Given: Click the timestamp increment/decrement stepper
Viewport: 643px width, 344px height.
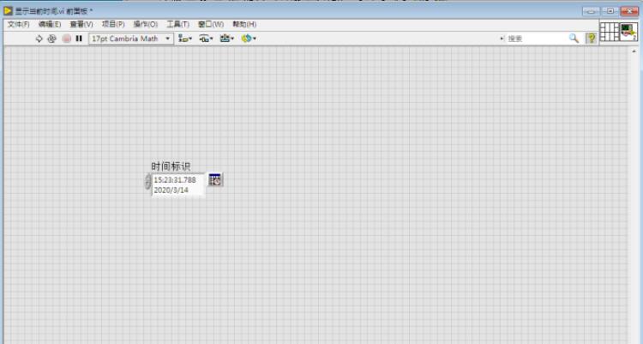Looking at the screenshot, I should coord(148,181).
